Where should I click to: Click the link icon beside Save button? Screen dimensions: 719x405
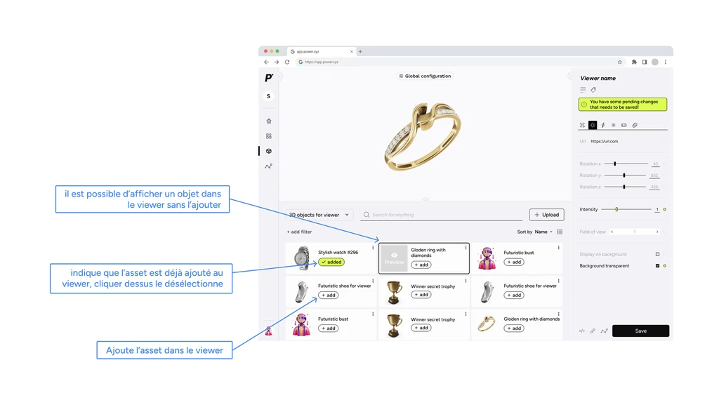(x=593, y=331)
